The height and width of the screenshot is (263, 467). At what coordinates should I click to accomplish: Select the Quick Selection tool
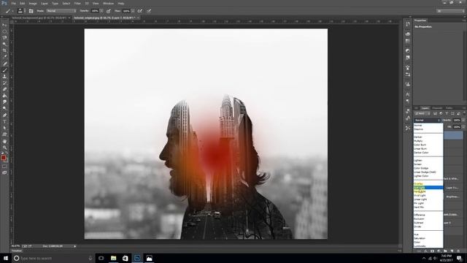pyautogui.click(x=4, y=44)
